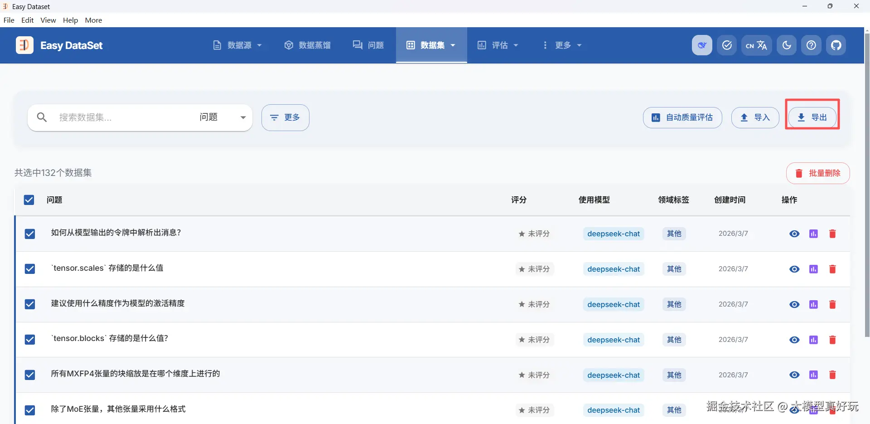Click the 未评分 rating chip for '`tensor.scales` 存储的是什么值'
Image resolution: width=870 pixels, height=424 pixels.
(534, 269)
